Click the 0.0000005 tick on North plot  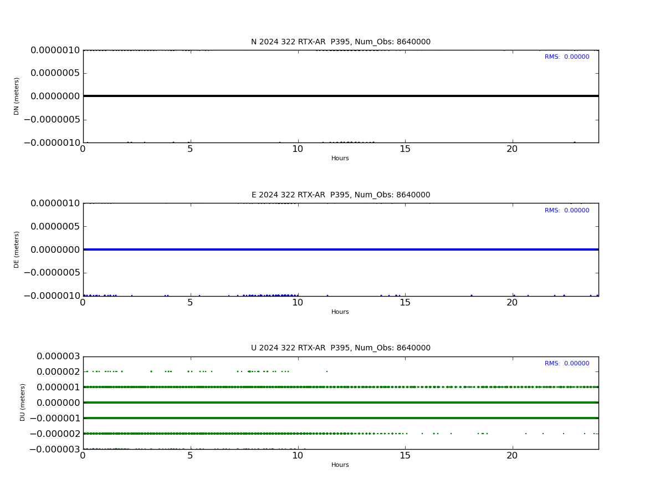[55, 73]
